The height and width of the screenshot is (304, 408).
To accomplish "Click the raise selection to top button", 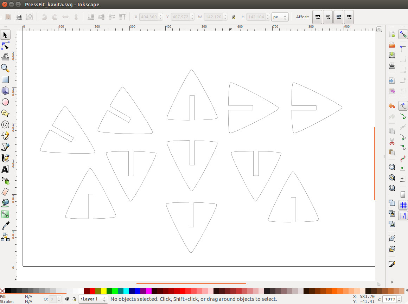I will tap(122, 17).
